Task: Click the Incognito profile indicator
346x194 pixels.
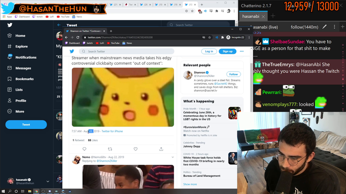Action: (x=235, y=37)
